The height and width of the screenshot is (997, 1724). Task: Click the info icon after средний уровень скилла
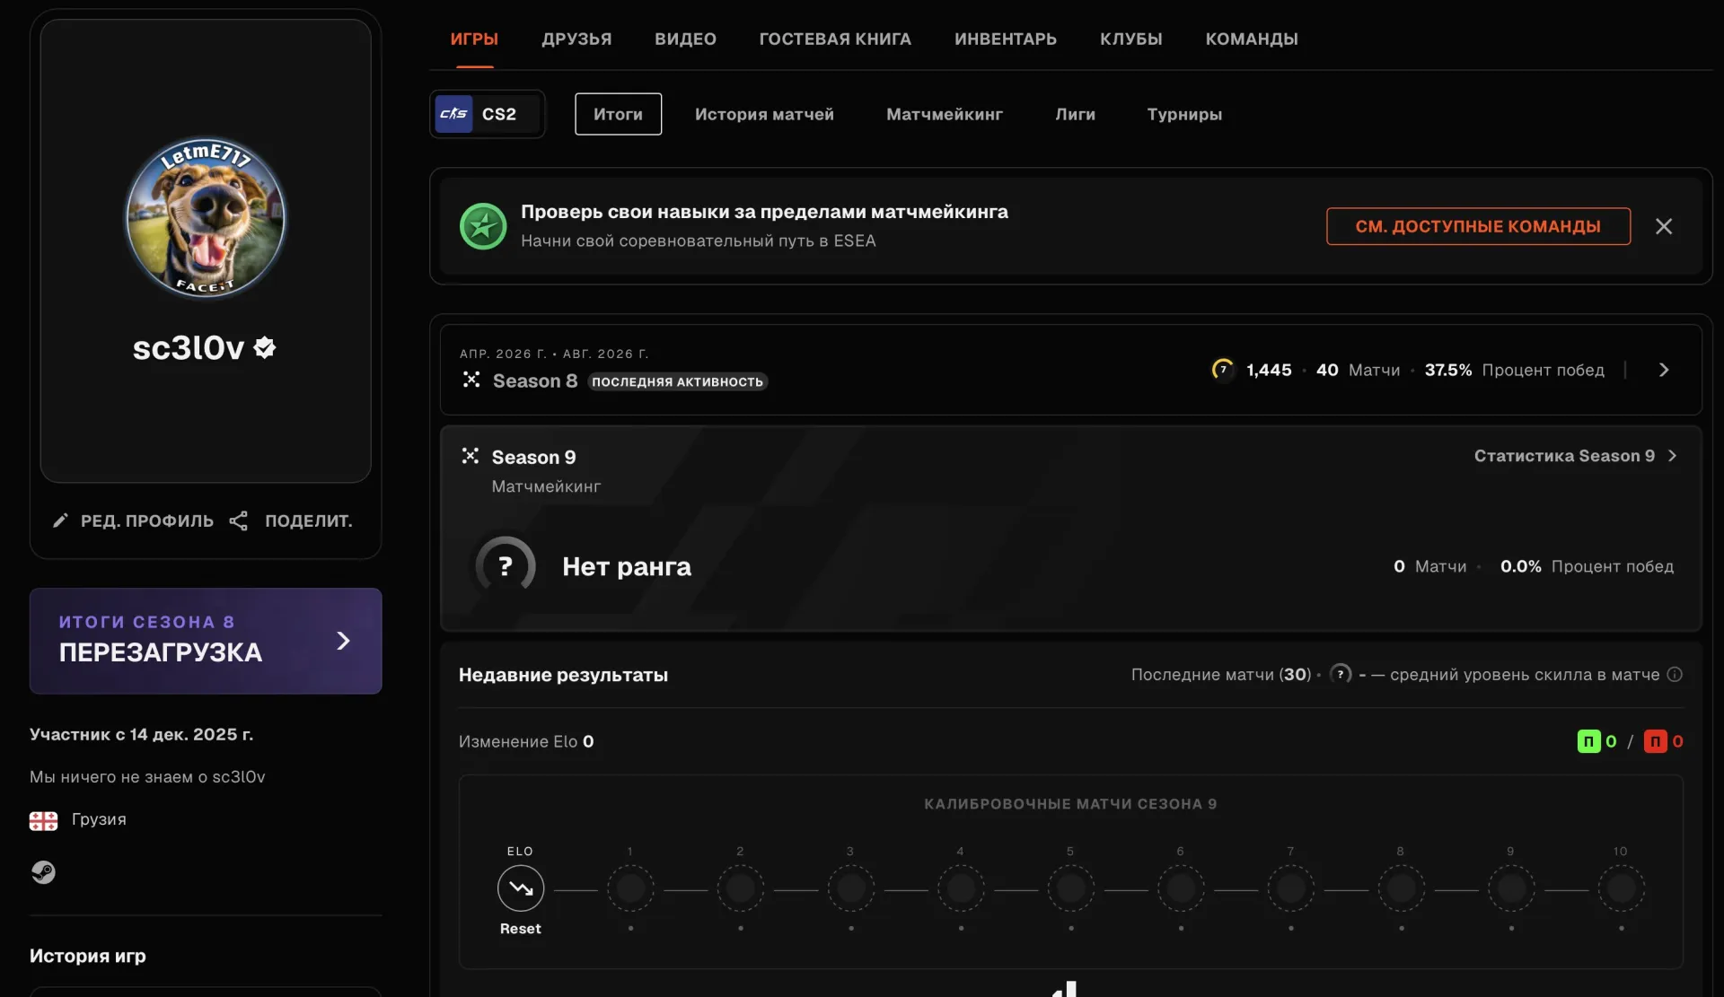pos(1675,675)
